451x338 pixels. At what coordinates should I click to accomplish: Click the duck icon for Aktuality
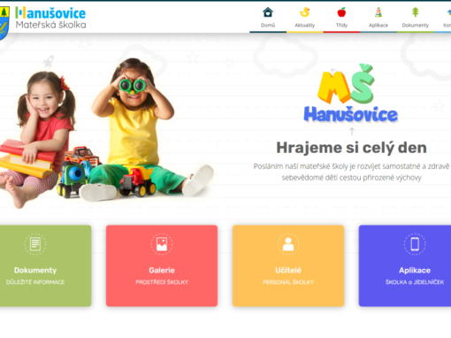tap(305, 12)
